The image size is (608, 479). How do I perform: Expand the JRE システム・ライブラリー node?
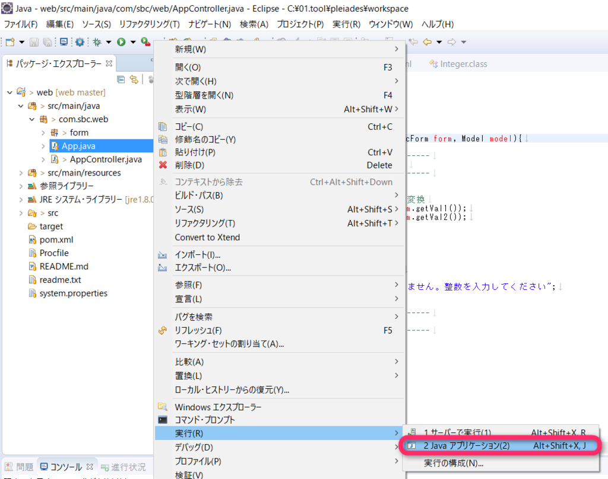pyautogui.click(x=21, y=199)
